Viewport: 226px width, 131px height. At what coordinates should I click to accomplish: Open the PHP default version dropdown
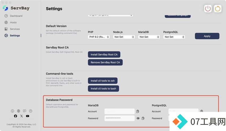pos(99,37)
